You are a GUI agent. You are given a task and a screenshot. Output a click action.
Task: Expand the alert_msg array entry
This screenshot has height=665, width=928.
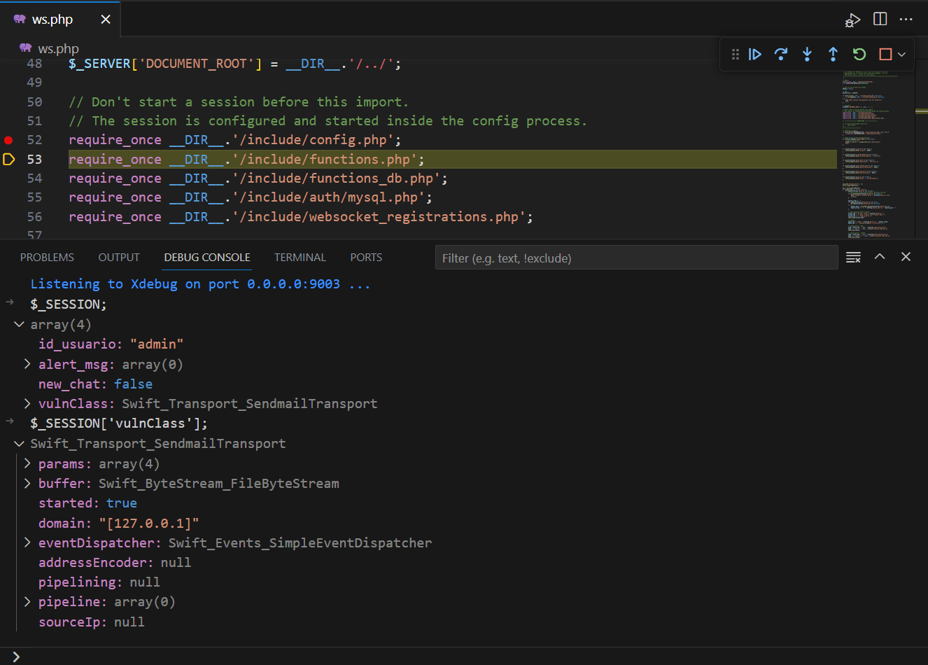pyautogui.click(x=27, y=364)
